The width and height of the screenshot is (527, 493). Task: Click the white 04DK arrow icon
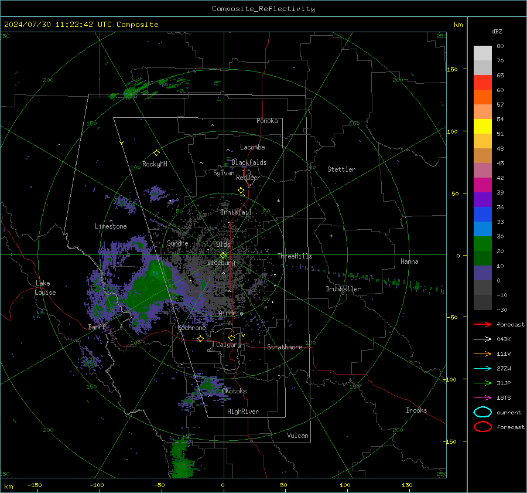point(482,339)
